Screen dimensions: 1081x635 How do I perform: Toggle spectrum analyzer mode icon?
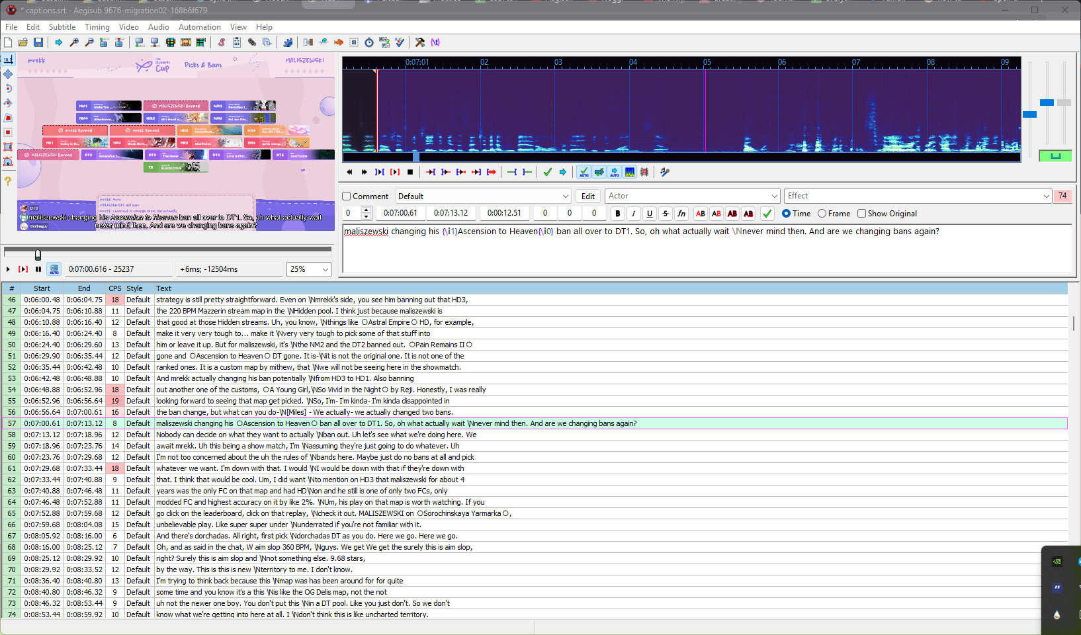tap(630, 172)
